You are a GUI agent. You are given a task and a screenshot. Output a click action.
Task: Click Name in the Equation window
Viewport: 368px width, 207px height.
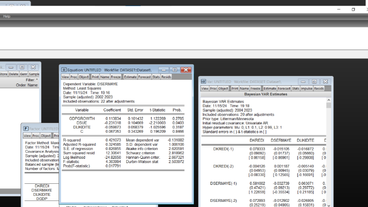[105, 77]
